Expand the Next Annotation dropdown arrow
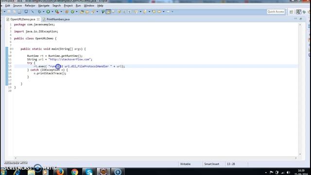The height and width of the screenshot is (175, 311). (140, 12)
